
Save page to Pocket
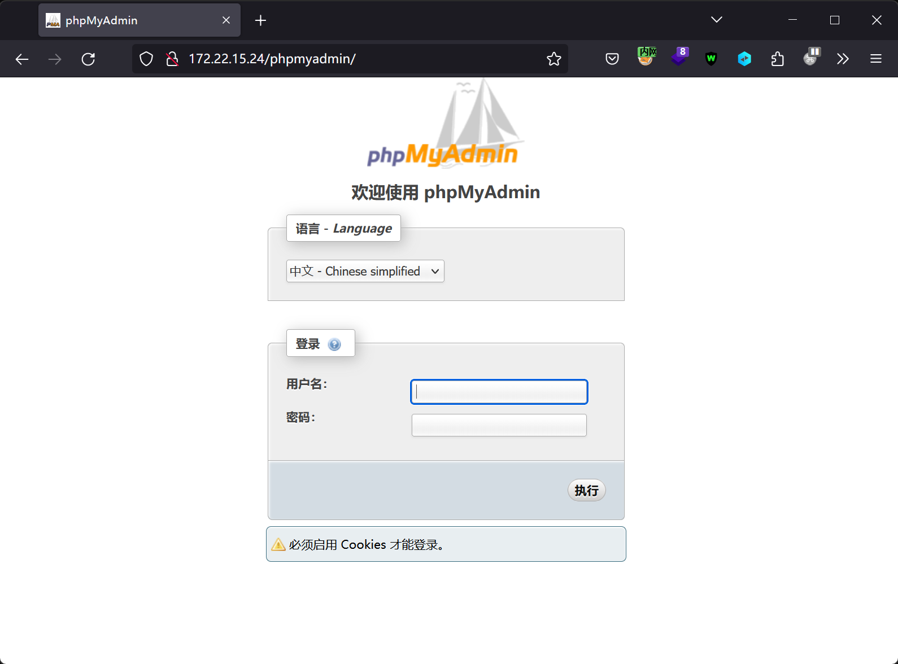(612, 59)
